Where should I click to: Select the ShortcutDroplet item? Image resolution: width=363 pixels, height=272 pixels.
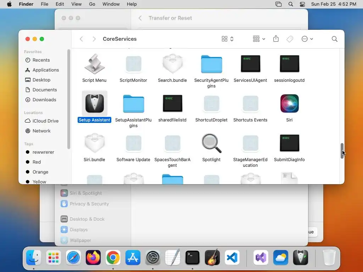tap(211, 103)
